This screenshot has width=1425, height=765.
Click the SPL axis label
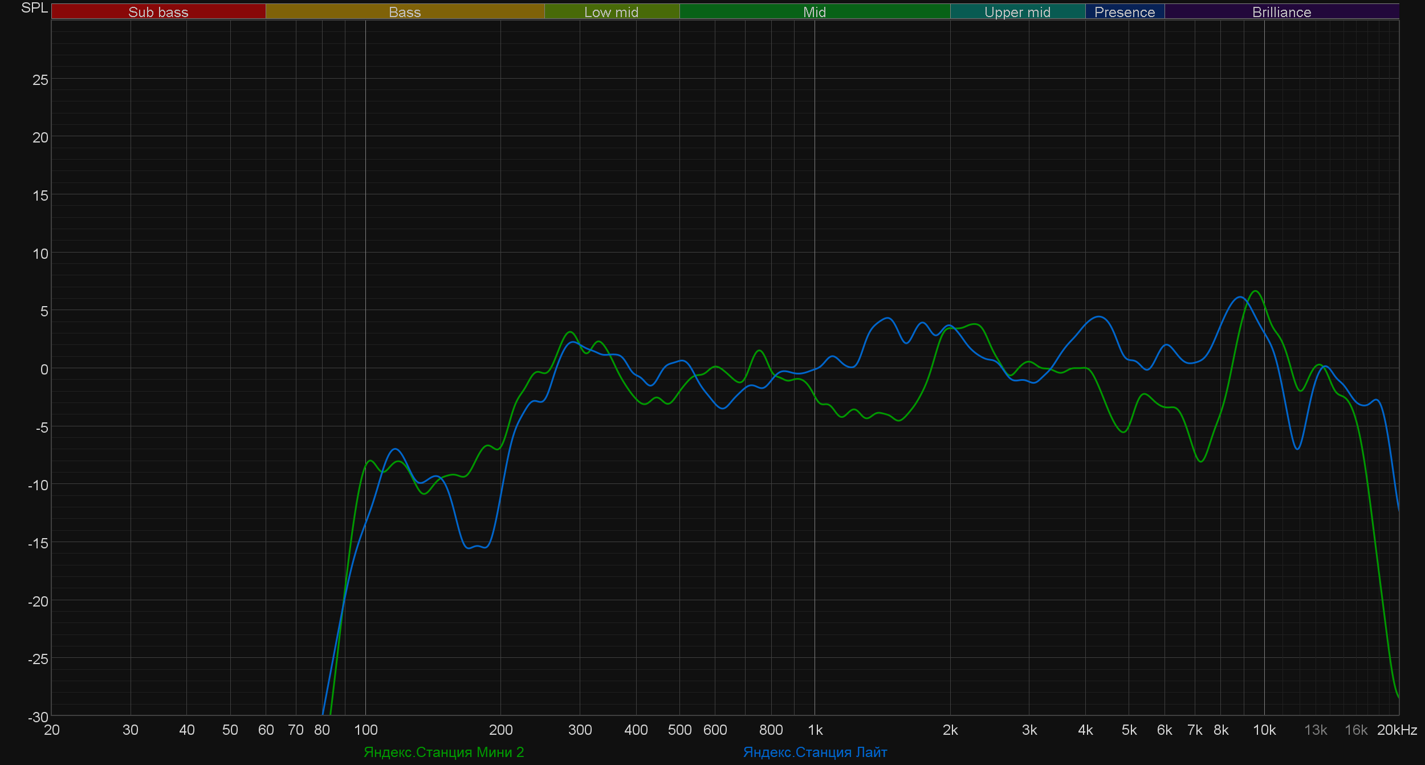tap(34, 8)
